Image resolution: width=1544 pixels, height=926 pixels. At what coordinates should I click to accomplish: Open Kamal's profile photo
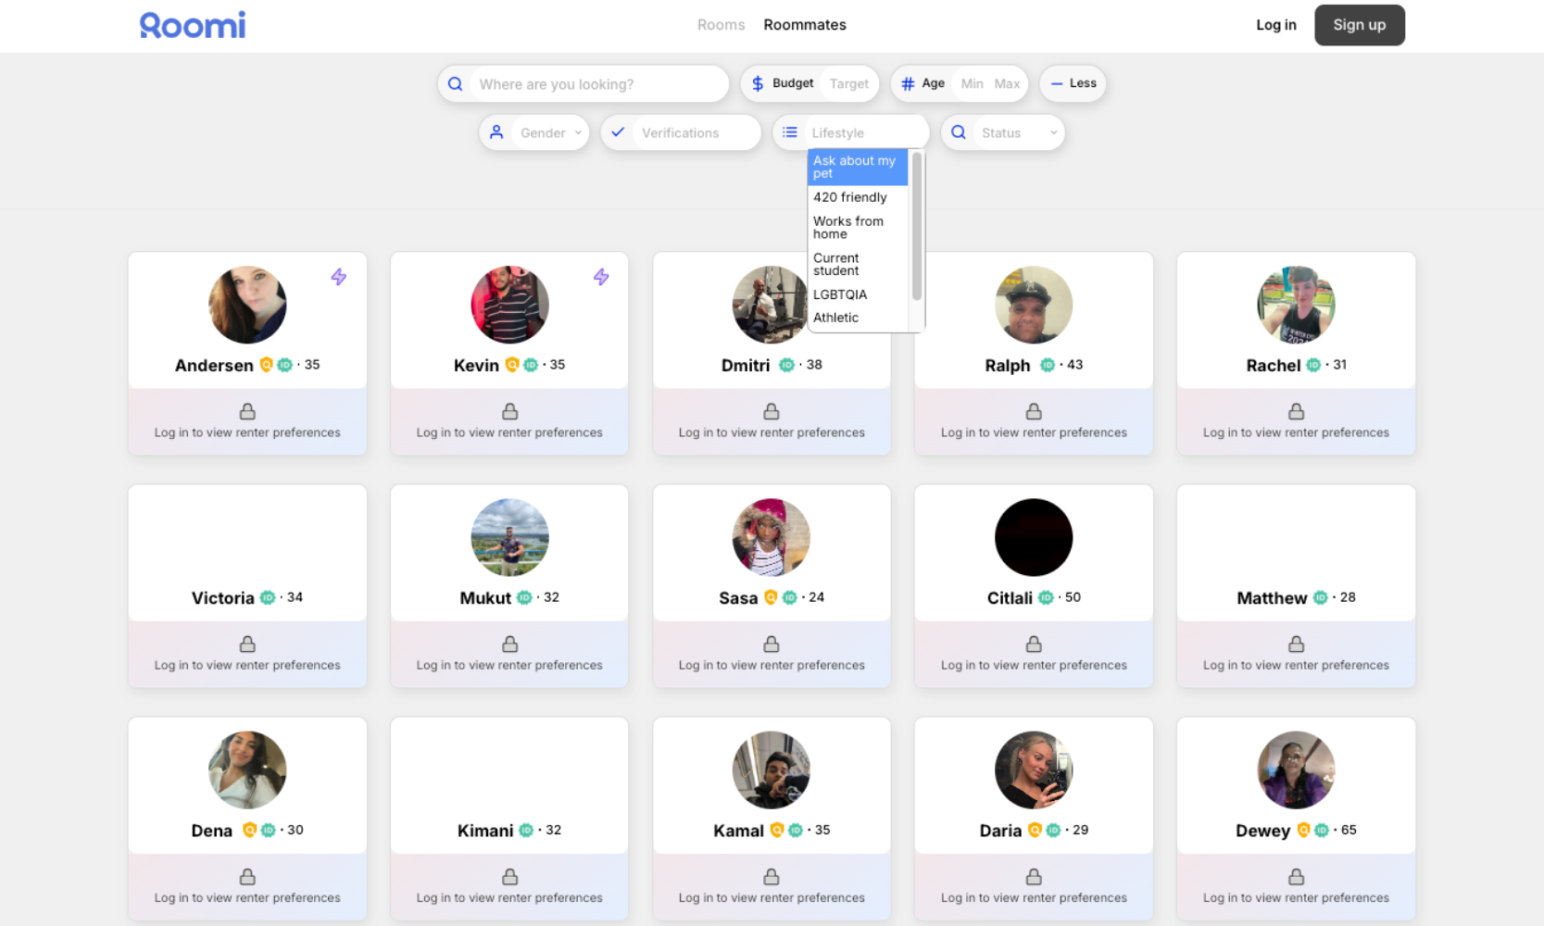[772, 770]
